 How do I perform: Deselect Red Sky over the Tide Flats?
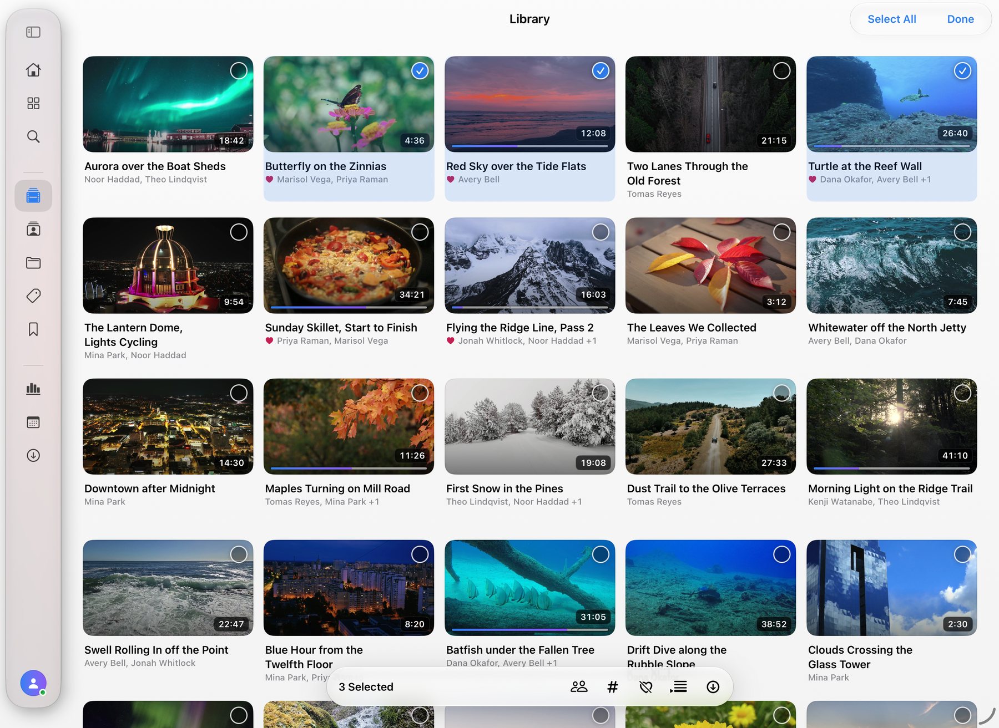[x=601, y=70]
